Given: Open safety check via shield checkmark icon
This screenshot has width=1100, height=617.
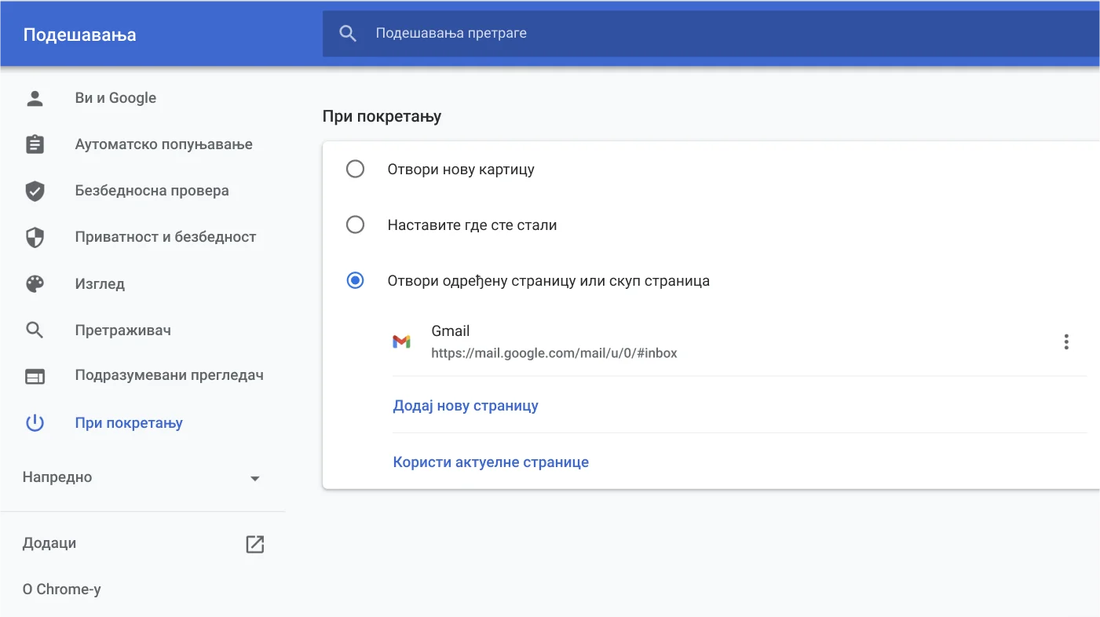Looking at the screenshot, I should [x=35, y=190].
